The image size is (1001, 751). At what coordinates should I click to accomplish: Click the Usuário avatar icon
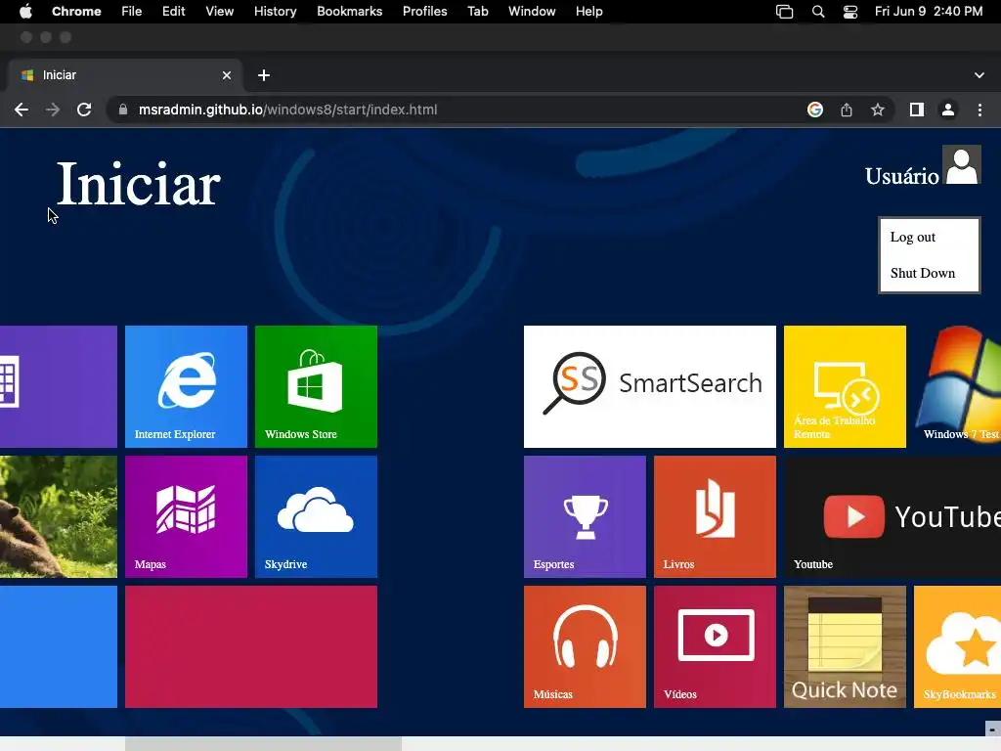click(x=962, y=164)
